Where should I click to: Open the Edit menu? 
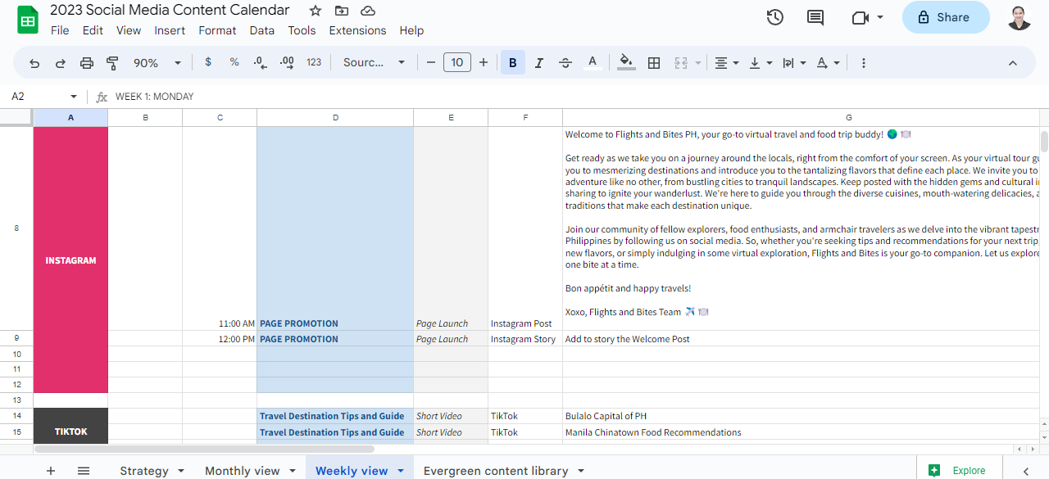coord(93,30)
